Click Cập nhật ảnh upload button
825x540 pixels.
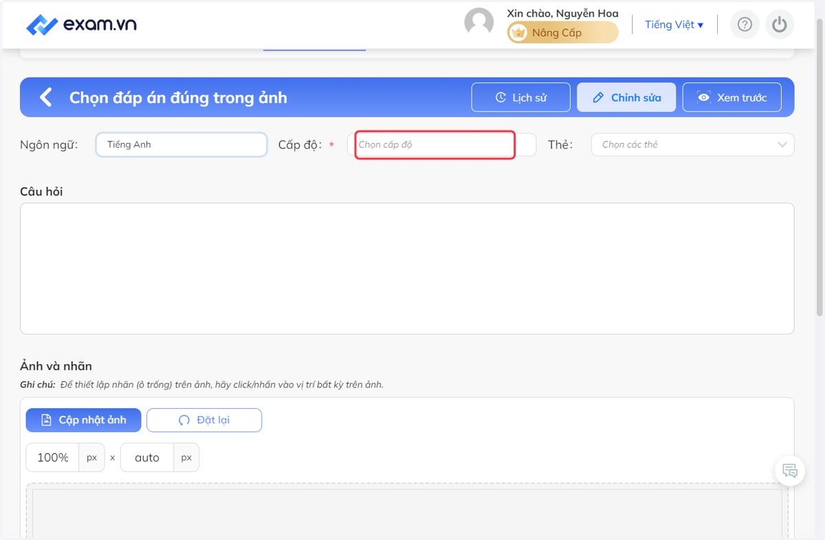[84, 420]
